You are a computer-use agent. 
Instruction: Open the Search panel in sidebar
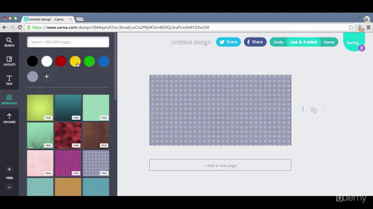point(9,42)
